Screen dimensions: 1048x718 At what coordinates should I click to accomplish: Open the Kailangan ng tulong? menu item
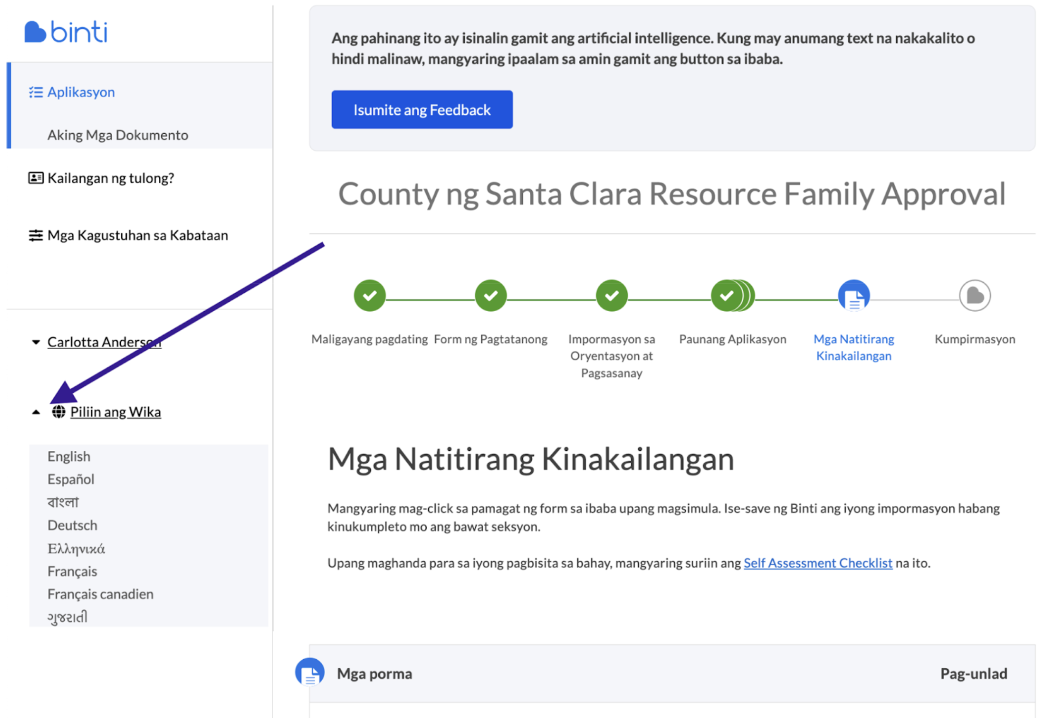point(110,177)
